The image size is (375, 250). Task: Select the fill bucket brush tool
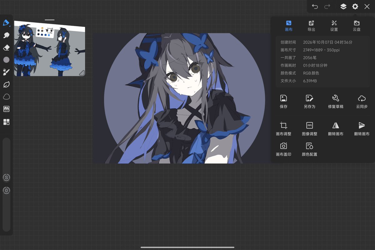[6, 72]
